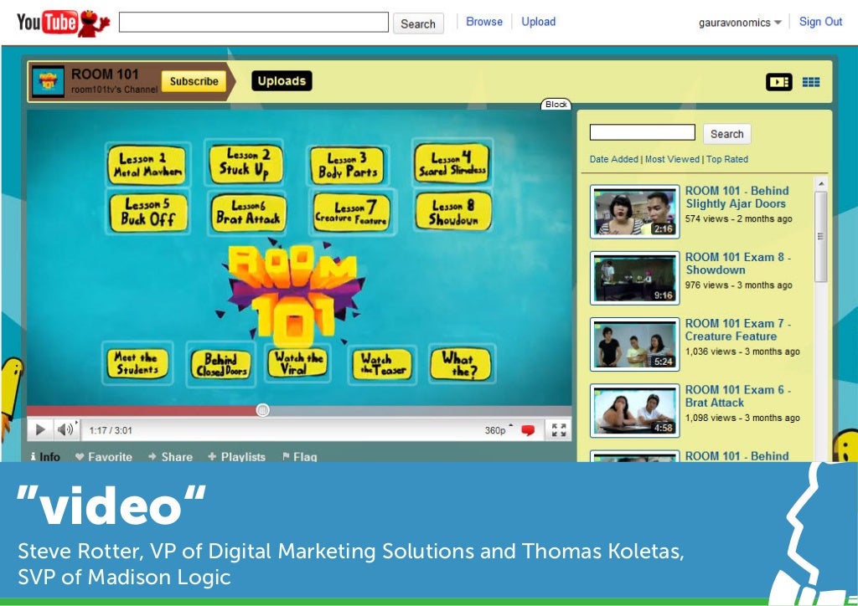Select Lesson 1 Metal Mayhem
The width and height of the screenshot is (858, 606).
tap(147, 165)
